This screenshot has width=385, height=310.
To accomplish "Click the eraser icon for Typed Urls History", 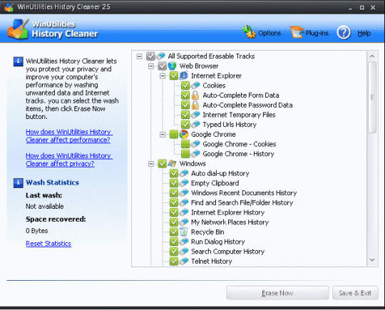I will click(195, 125).
